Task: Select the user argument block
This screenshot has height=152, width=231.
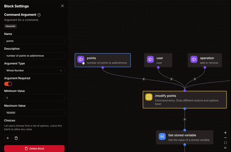Action: 158,60
